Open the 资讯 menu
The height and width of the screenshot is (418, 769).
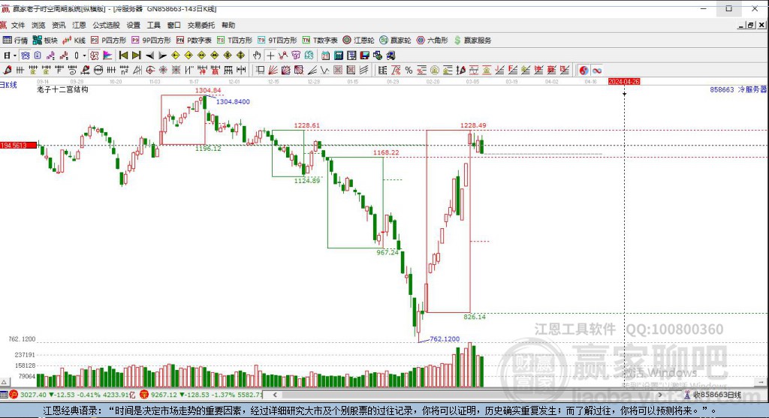coord(59,25)
